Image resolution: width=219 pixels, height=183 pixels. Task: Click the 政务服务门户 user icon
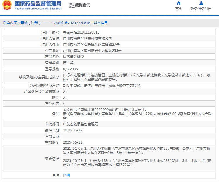[201, 3]
